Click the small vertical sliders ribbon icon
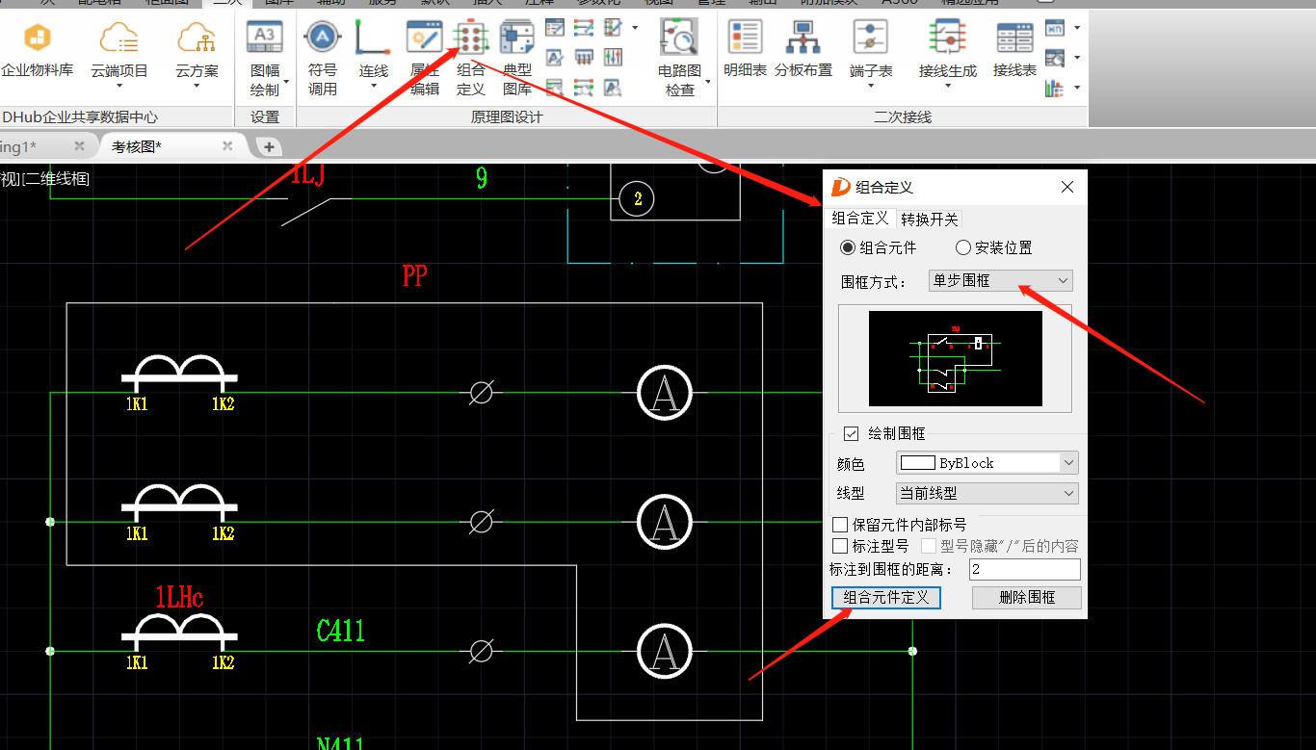Viewport: 1316px width, 750px height. [613, 58]
